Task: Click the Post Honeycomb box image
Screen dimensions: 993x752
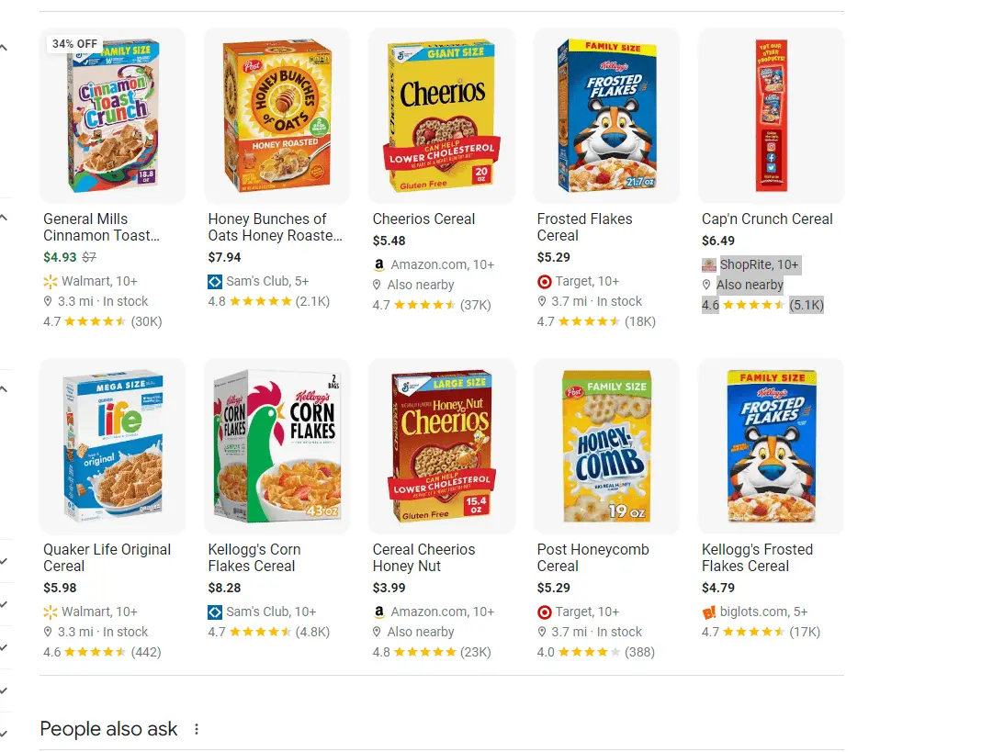Action: click(x=605, y=445)
